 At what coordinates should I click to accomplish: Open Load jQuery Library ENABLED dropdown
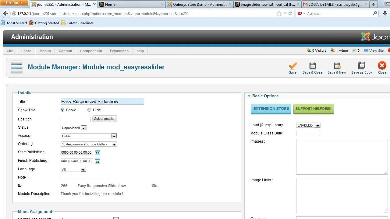pos(308,125)
